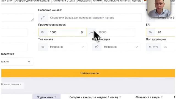Clear the 1000 views value with X
This screenshot has height=99, width=176.
(82, 32)
